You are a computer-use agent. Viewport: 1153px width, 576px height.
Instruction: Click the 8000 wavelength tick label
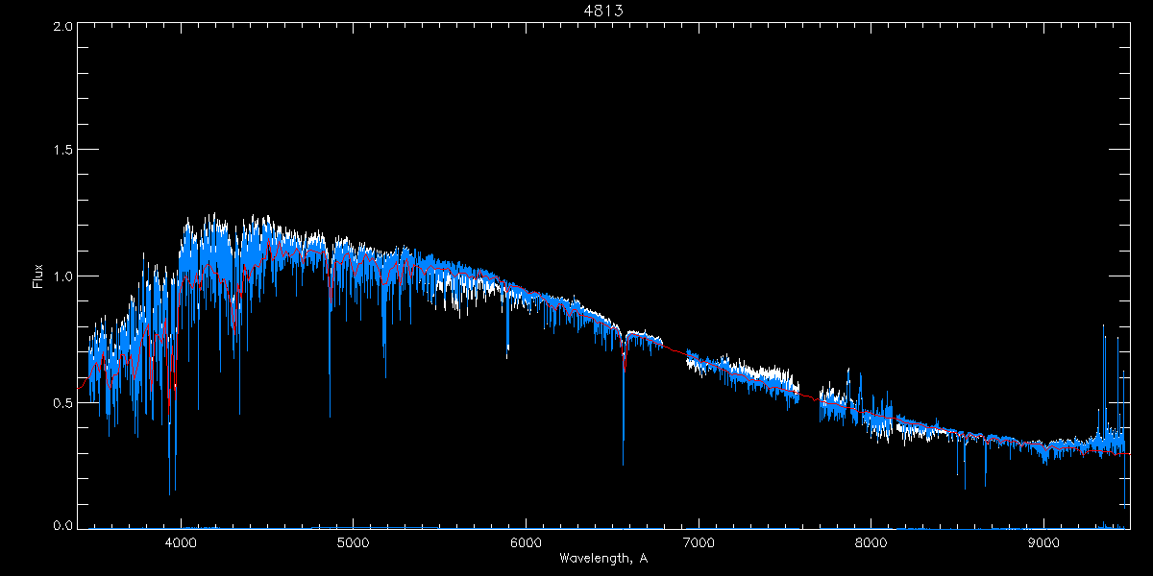click(871, 542)
